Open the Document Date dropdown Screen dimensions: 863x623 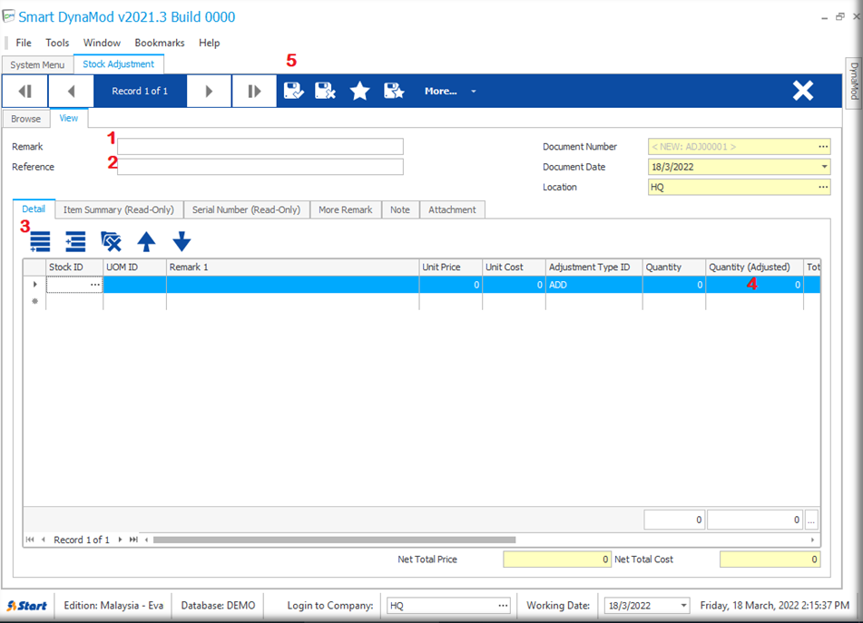(x=823, y=167)
